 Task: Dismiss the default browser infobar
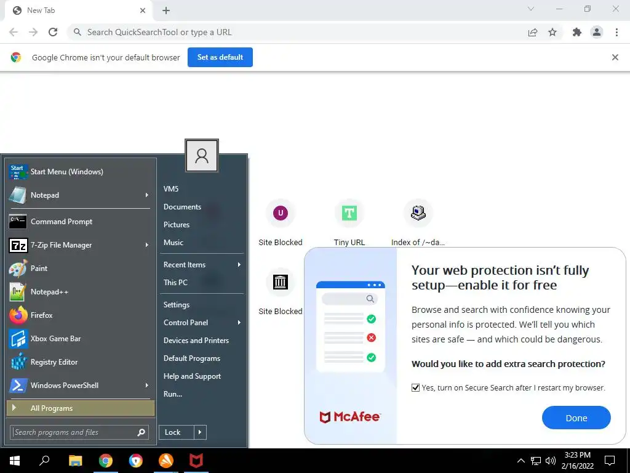615,57
